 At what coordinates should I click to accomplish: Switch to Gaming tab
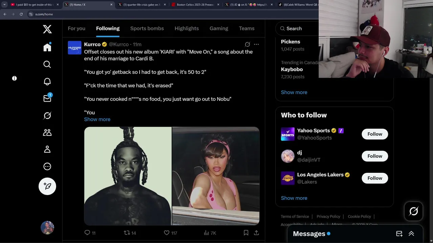pos(219,28)
